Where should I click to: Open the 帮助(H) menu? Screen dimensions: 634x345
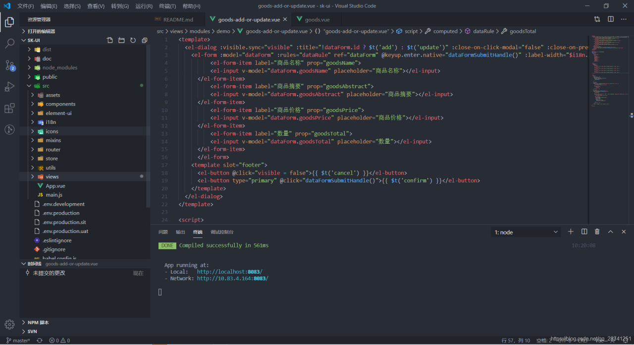(191, 6)
